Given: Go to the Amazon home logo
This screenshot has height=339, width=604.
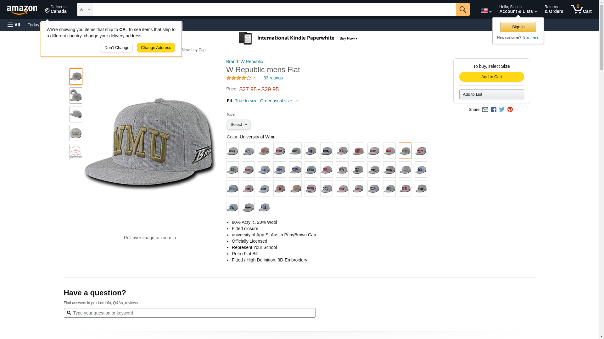Looking at the screenshot, I should point(22,10).
